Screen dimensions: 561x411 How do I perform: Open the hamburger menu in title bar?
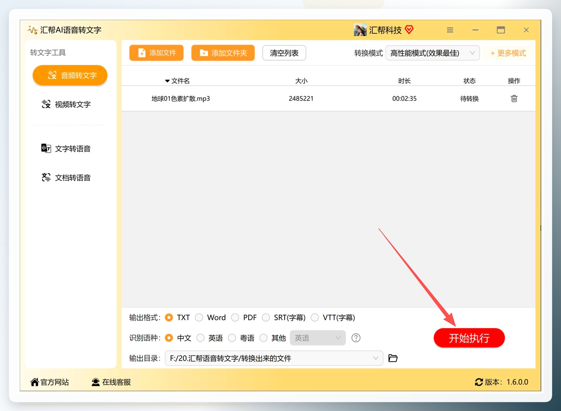(450, 30)
